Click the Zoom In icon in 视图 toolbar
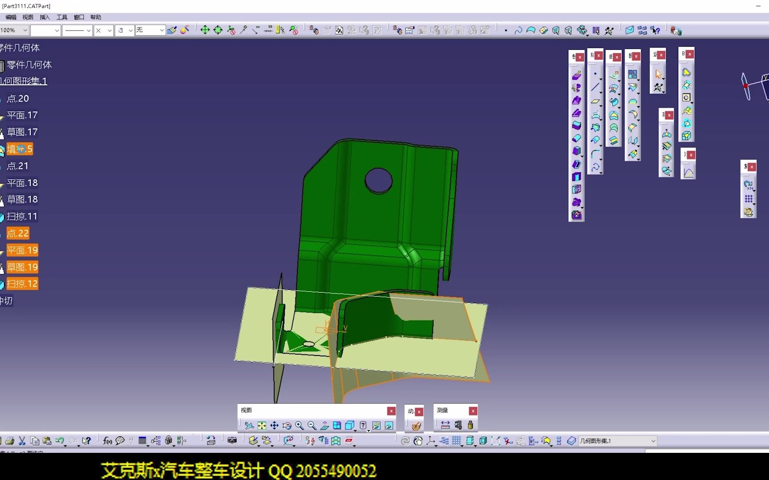The width and height of the screenshot is (769, 480). pyautogui.click(x=300, y=426)
